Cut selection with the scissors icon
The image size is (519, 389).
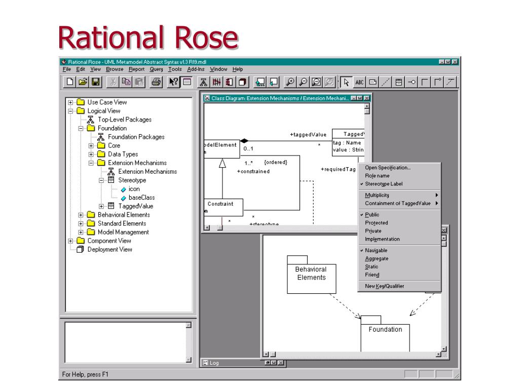point(113,82)
